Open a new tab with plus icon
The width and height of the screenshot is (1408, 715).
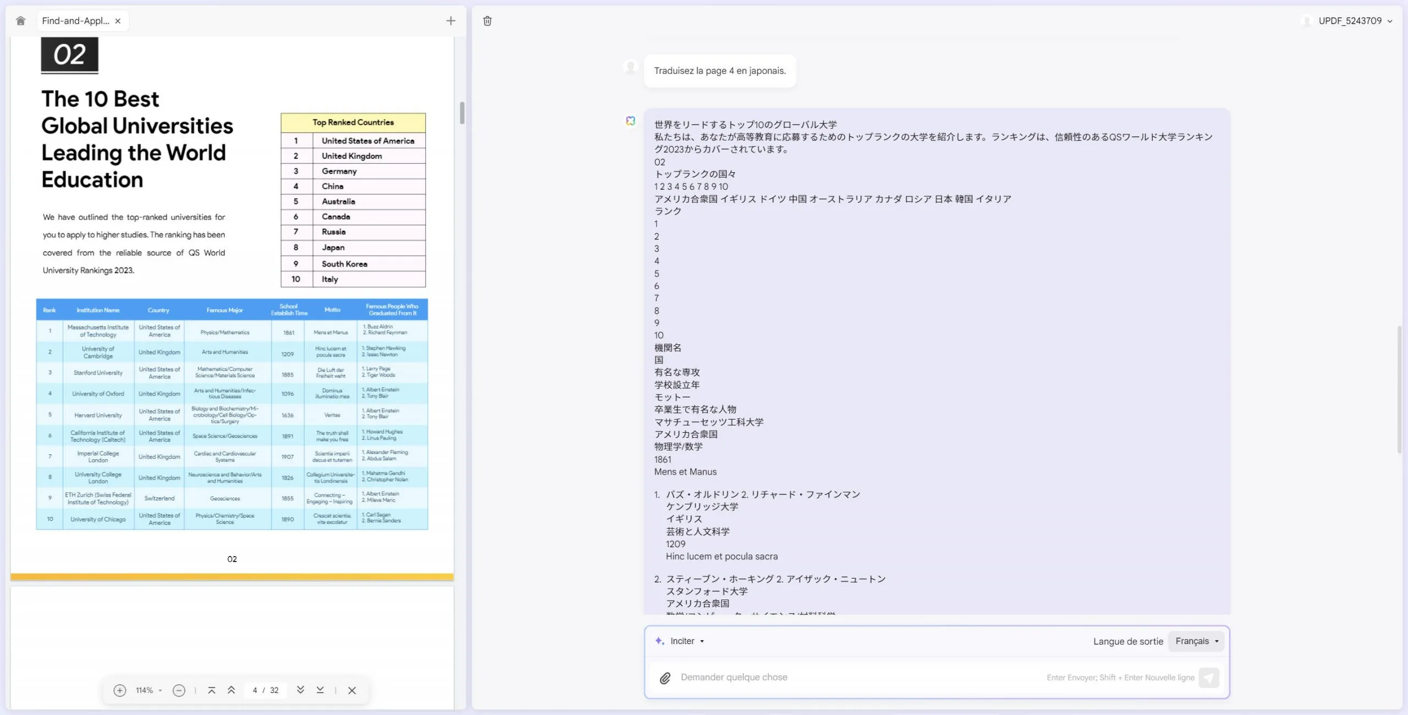pos(450,21)
